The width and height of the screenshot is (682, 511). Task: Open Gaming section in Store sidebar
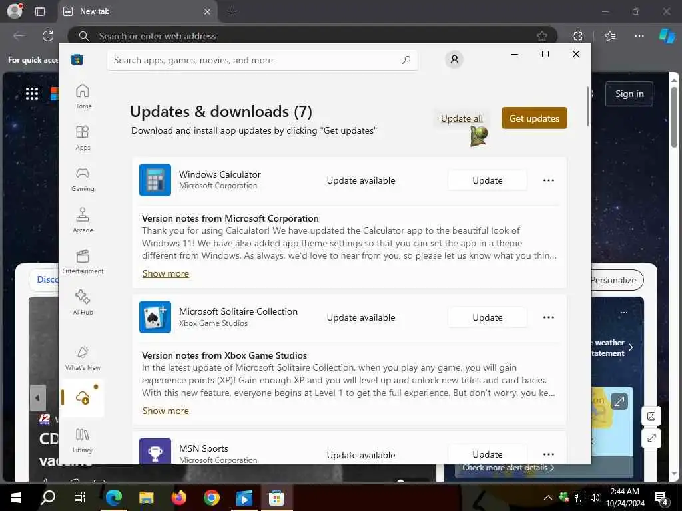click(x=83, y=179)
